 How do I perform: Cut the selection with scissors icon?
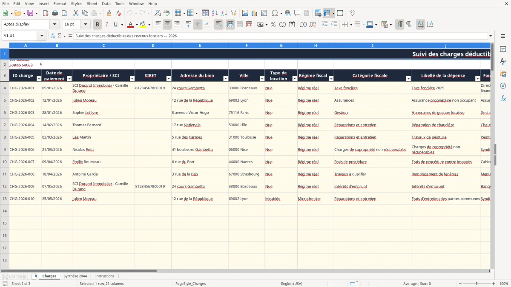point(75,13)
